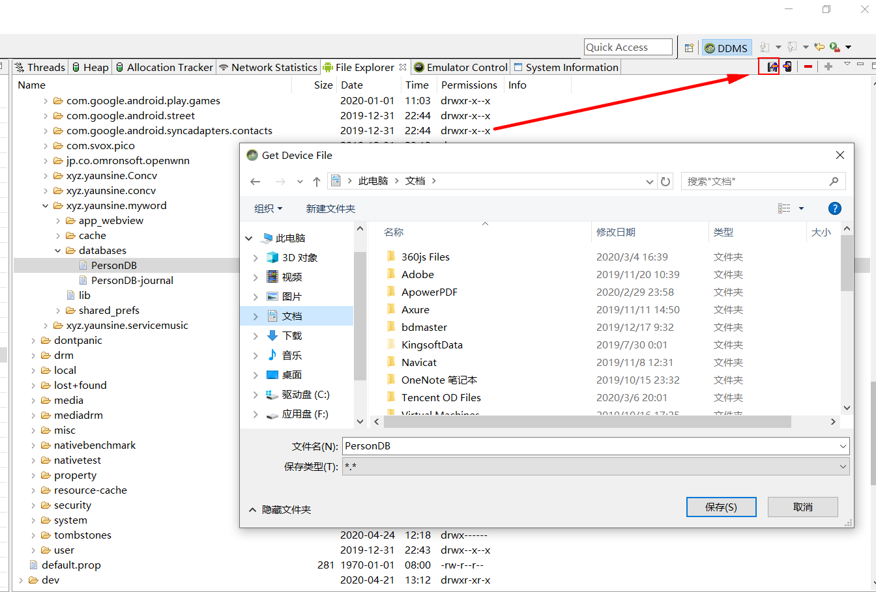Click the Help question mark in the dialog
This screenshot has height=592, width=876.
[835, 208]
